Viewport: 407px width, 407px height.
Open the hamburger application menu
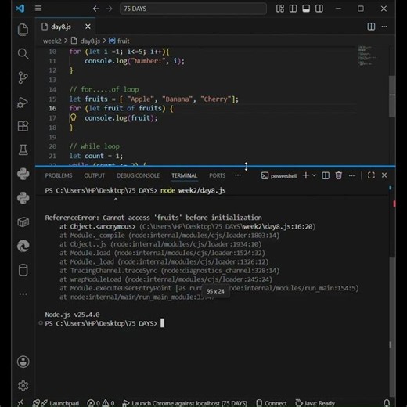click(x=38, y=9)
